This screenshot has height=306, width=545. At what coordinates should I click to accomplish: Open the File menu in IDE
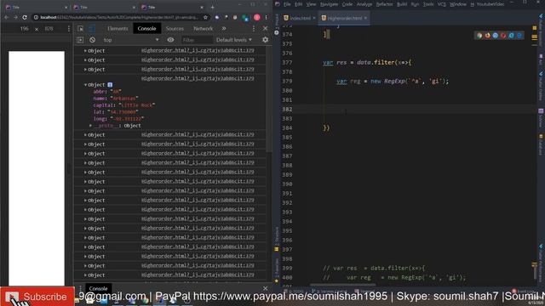(x=287, y=4)
